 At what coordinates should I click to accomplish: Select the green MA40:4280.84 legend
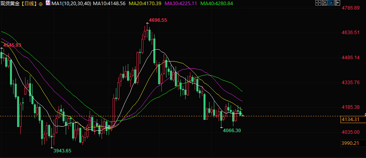[217, 4]
